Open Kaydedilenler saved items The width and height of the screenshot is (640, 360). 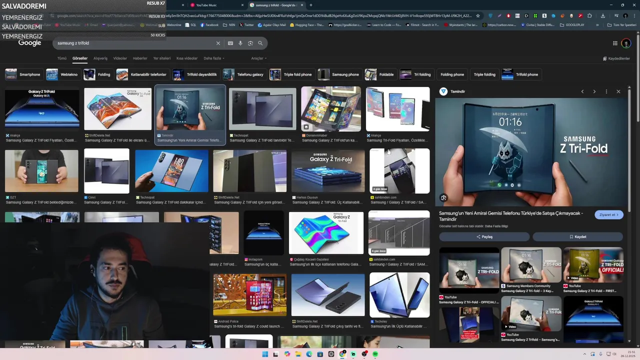(x=616, y=58)
